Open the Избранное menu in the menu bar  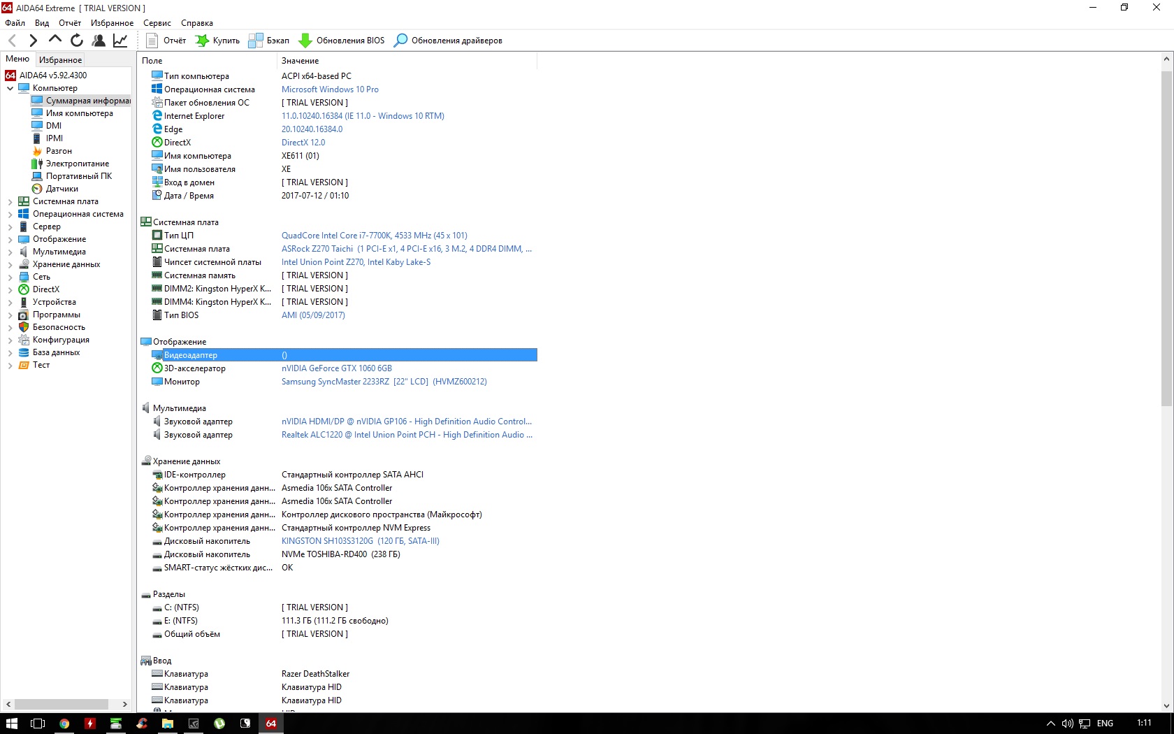(112, 23)
